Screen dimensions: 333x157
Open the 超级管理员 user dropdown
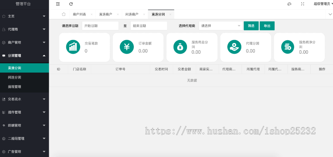pos(323,4)
